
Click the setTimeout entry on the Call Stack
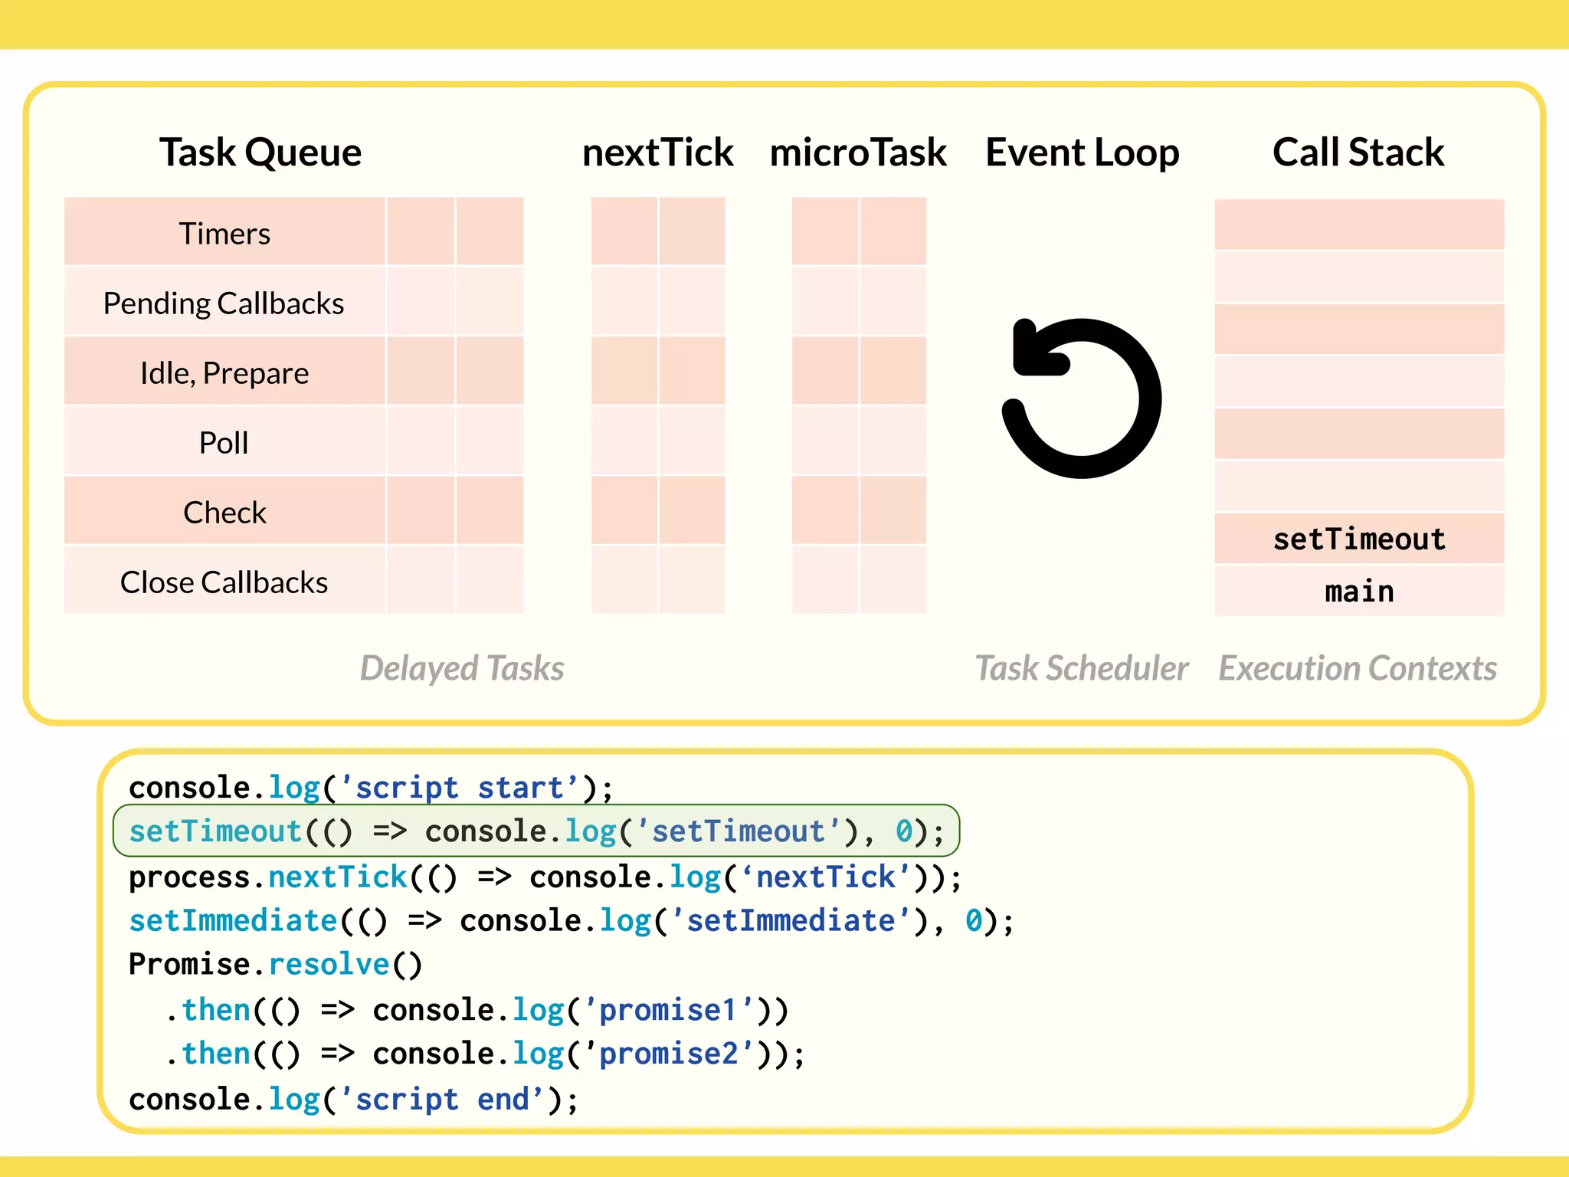pos(1358,539)
